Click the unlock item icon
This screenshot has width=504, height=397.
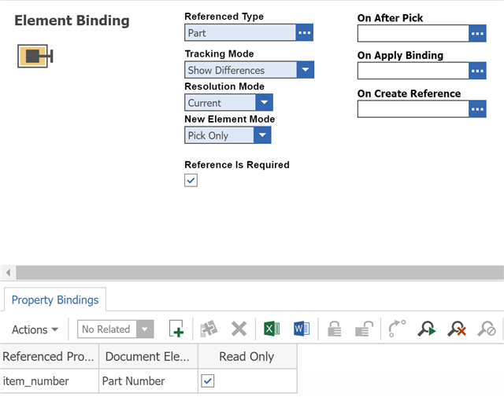coord(364,329)
